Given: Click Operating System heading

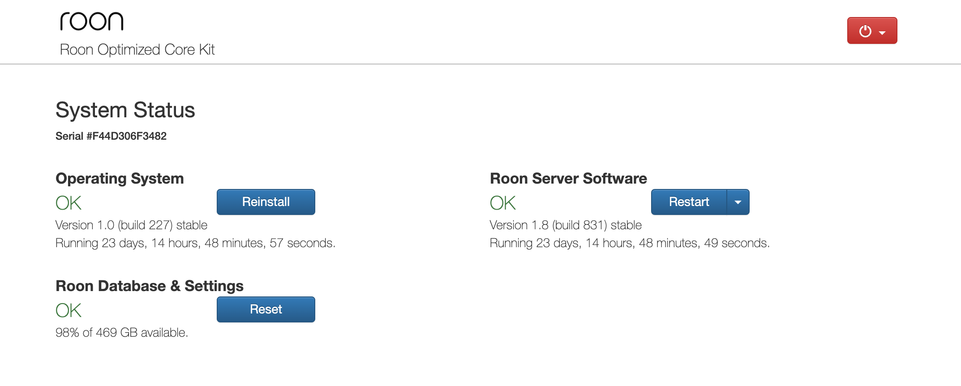Looking at the screenshot, I should pyautogui.click(x=120, y=179).
